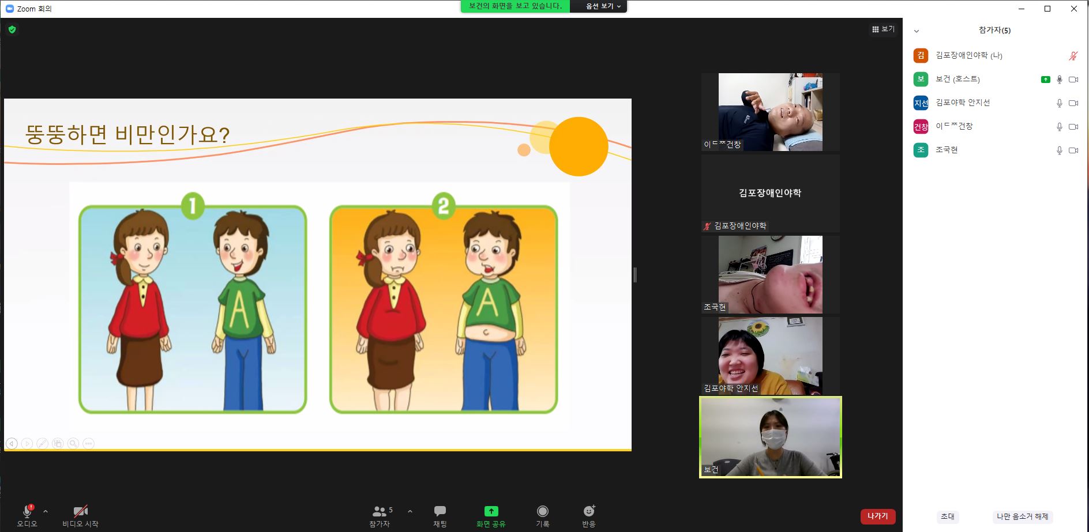Screen dimensions: 1089x532
Task: Select the 김포장애인야학 video tile
Action: (x=771, y=193)
